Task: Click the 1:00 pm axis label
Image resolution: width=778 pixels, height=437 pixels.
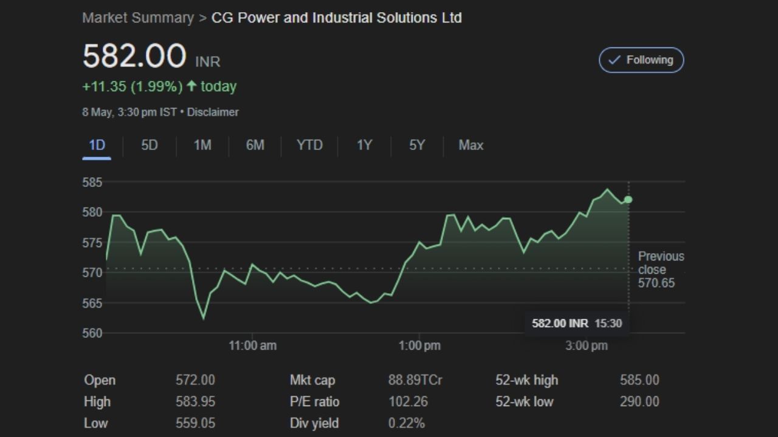Action: click(x=419, y=346)
